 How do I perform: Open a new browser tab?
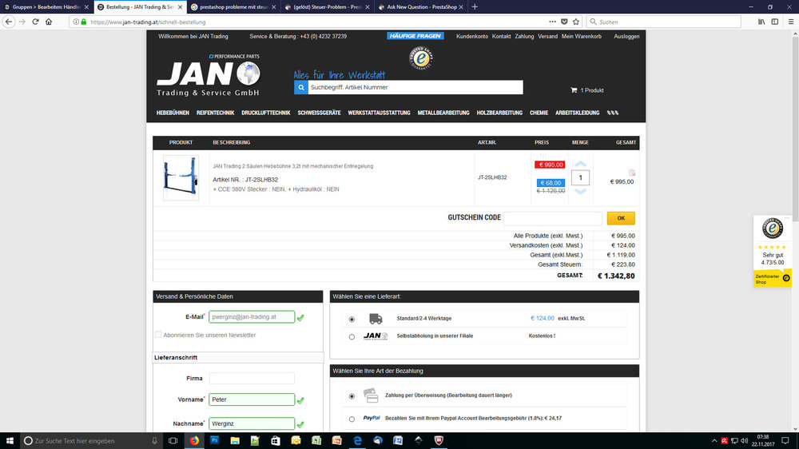coord(475,6)
